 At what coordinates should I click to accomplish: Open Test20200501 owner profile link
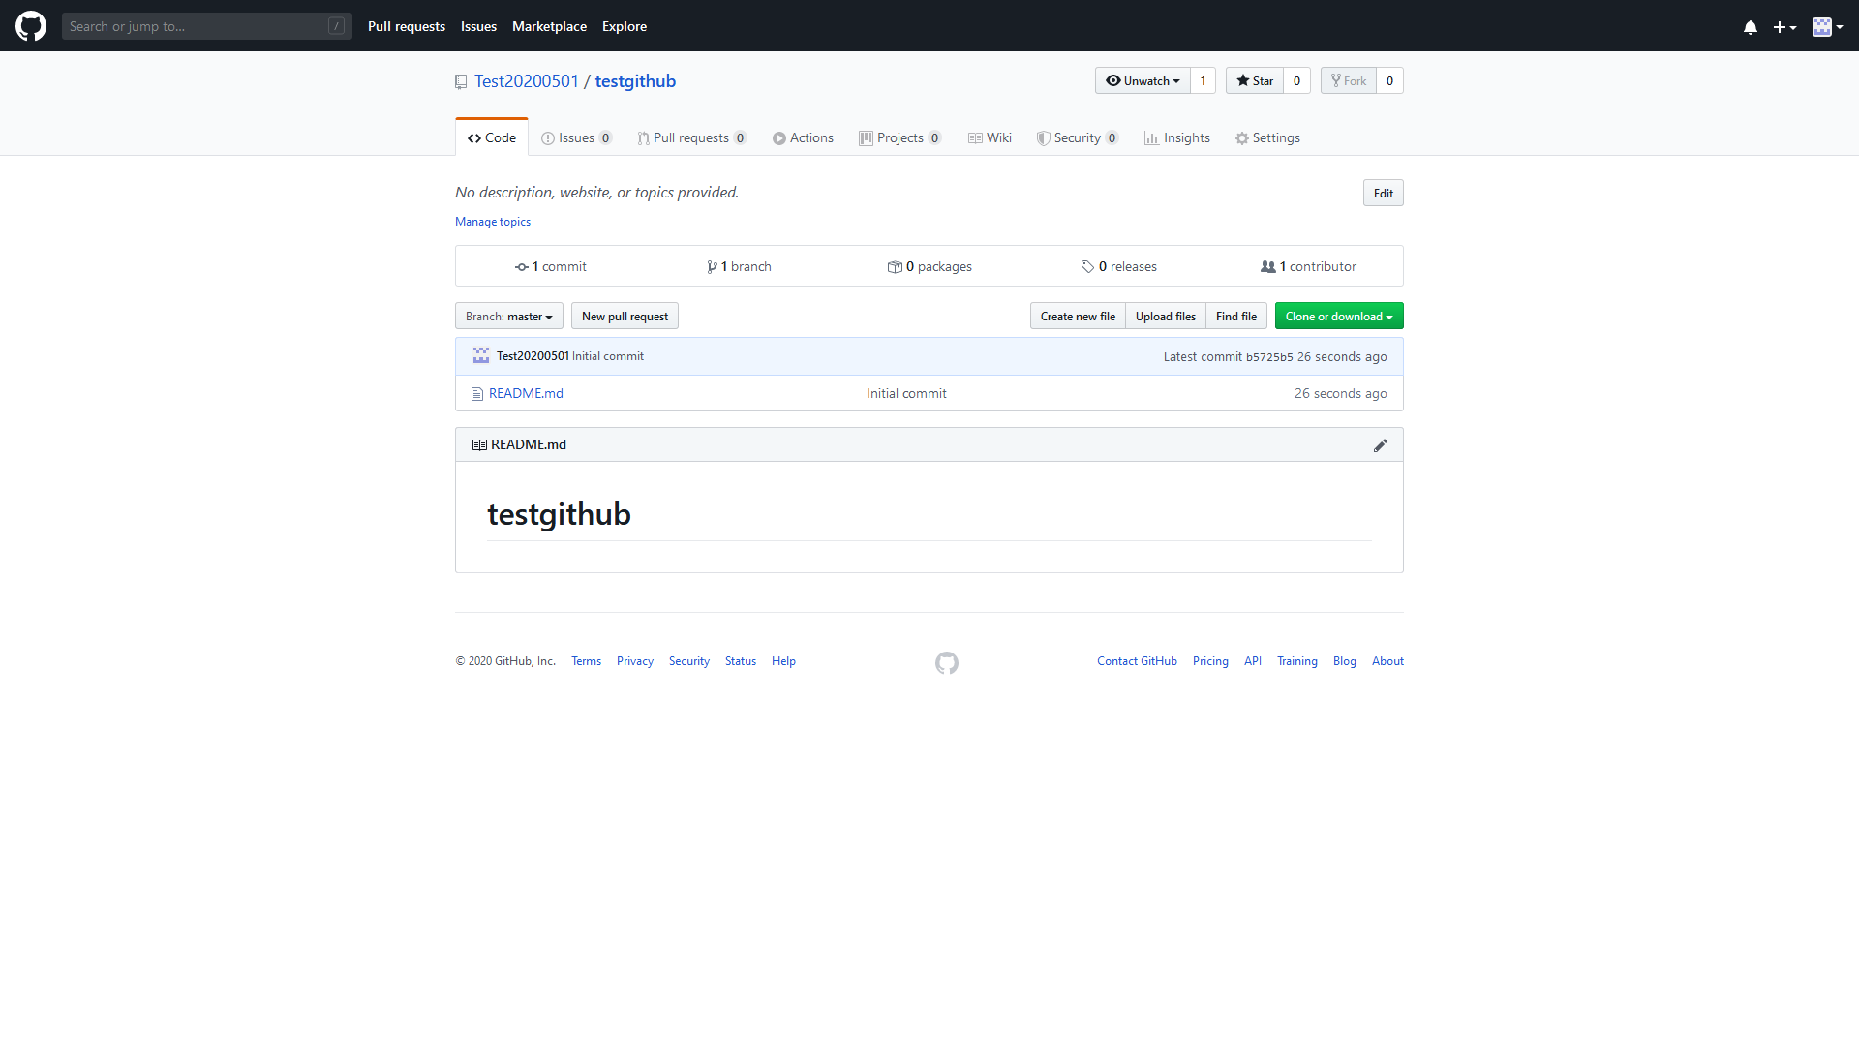(527, 81)
